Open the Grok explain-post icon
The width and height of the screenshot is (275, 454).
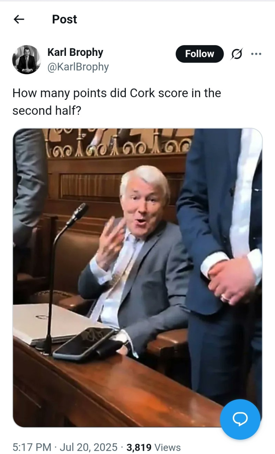coord(236,54)
